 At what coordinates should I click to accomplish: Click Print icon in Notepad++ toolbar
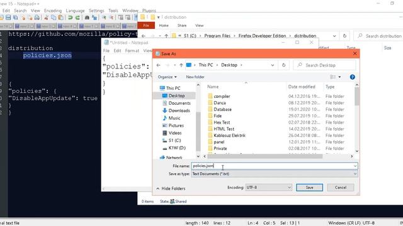pyautogui.click(x=37, y=18)
